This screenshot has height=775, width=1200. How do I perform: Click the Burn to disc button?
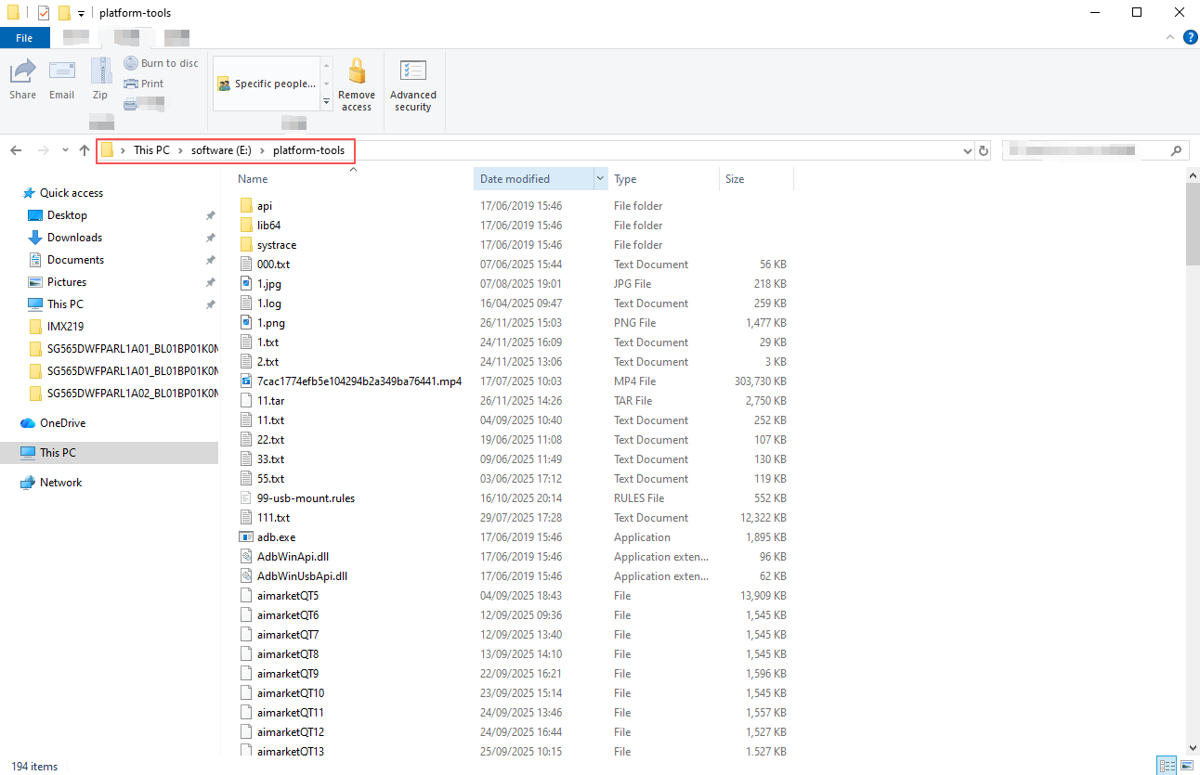161,63
